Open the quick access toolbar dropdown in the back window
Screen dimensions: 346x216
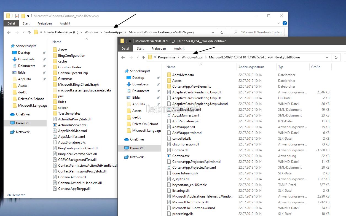coord(28,16)
